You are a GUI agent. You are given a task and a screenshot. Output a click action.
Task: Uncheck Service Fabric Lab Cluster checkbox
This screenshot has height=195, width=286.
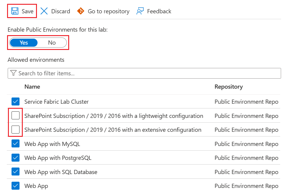tap(15, 102)
